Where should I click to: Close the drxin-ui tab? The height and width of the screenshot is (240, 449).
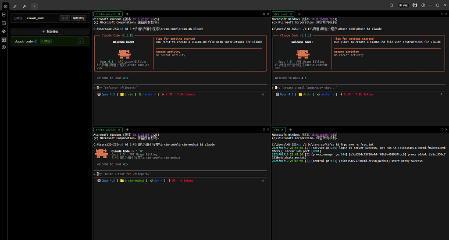pos(291,14)
